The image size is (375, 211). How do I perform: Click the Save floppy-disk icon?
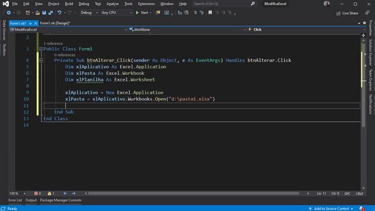pyautogui.click(x=45, y=13)
